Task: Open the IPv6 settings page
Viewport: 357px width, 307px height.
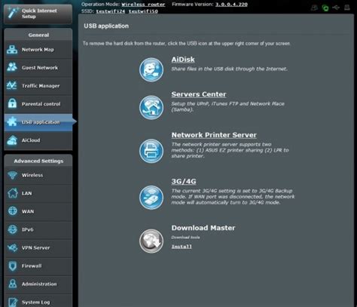Action: coord(38,229)
